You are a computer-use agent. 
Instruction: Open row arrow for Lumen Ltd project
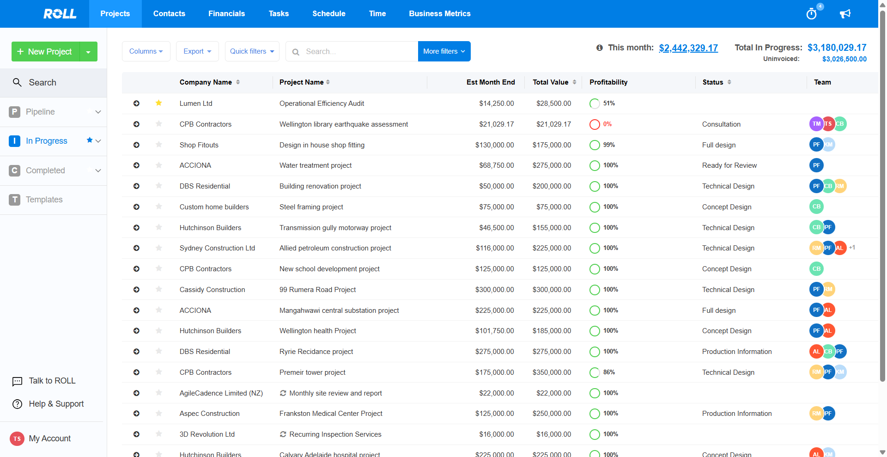(136, 104)
